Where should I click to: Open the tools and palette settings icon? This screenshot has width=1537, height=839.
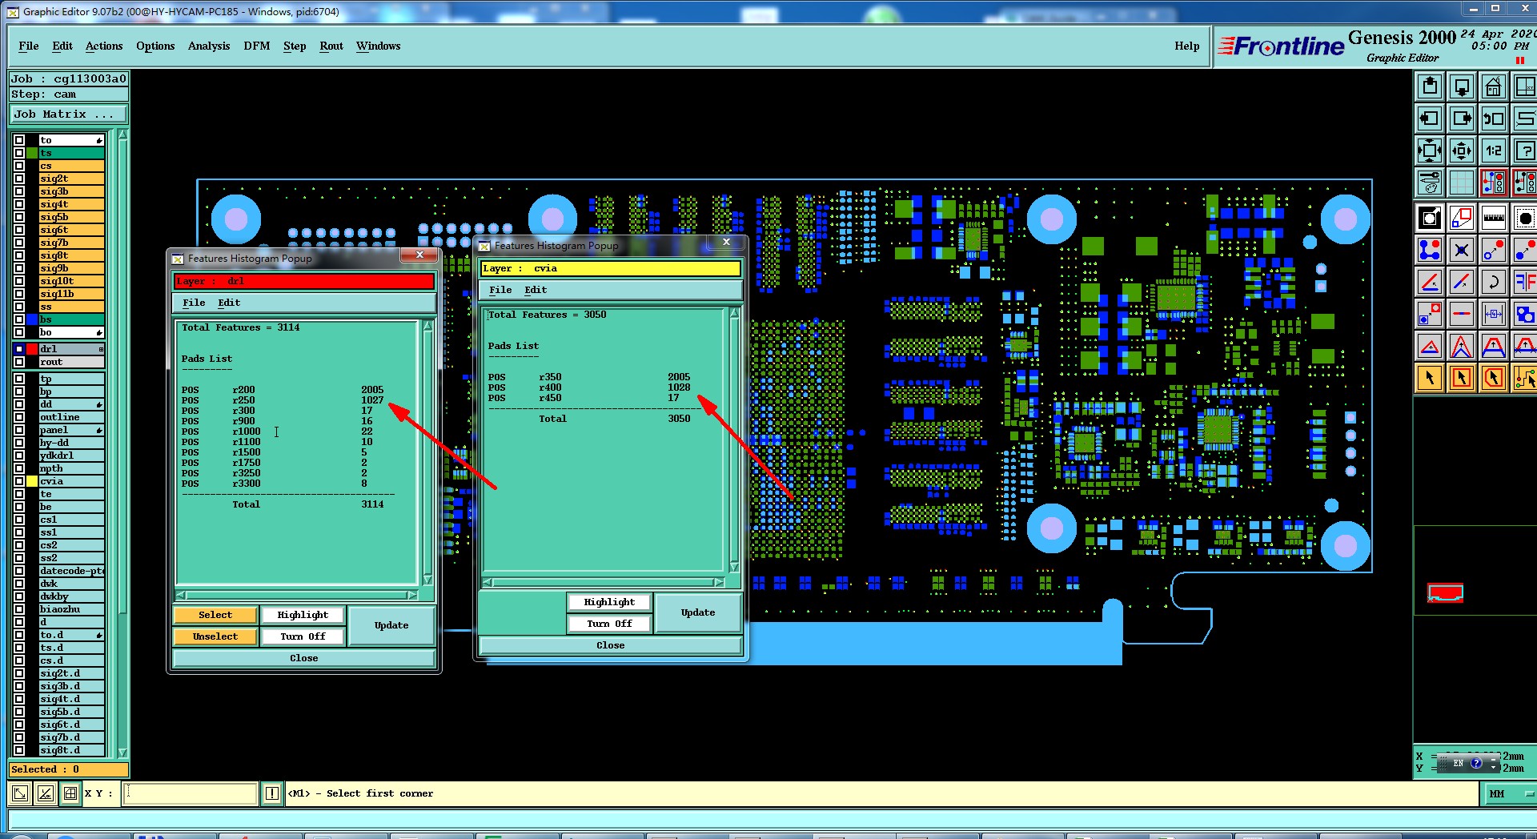(1430, 183)
